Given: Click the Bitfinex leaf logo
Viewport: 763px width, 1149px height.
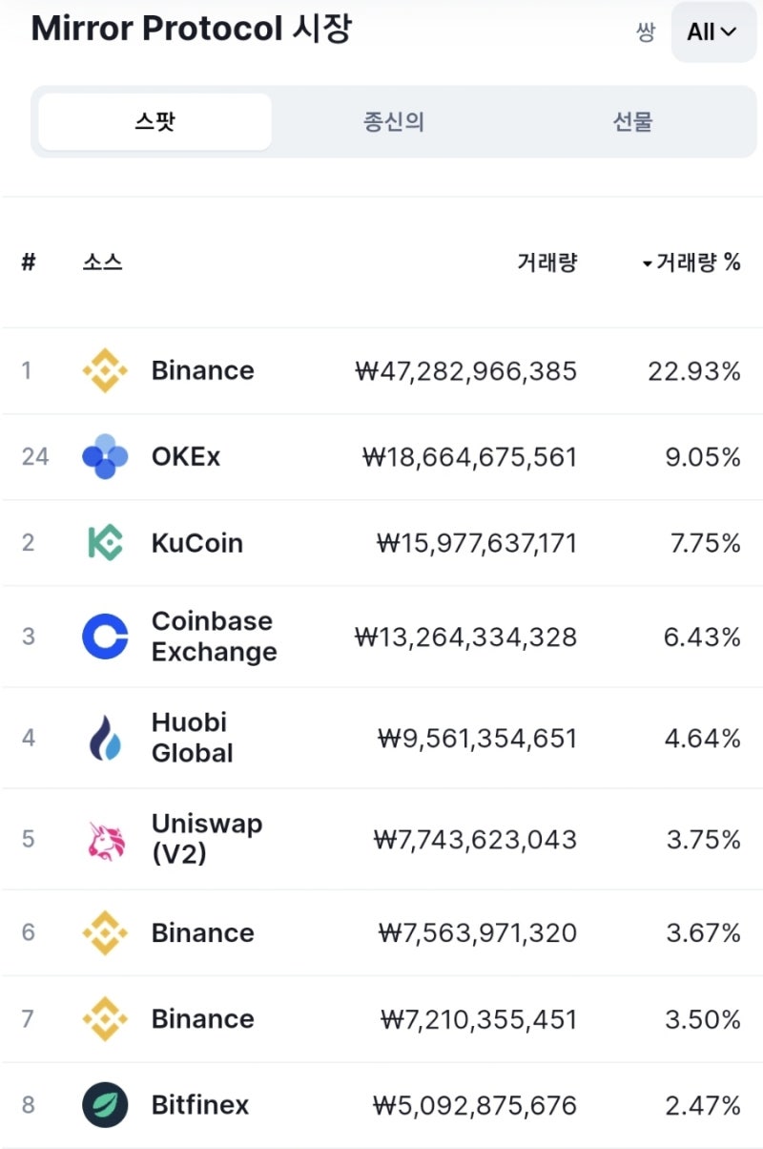Looking at the screenshot, I should pos(105,1105).
